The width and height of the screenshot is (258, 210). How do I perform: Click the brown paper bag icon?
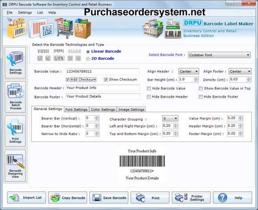83,29
